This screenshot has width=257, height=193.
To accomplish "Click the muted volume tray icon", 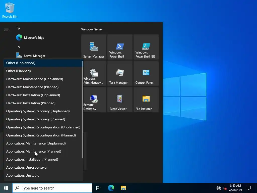I will 224,188.
